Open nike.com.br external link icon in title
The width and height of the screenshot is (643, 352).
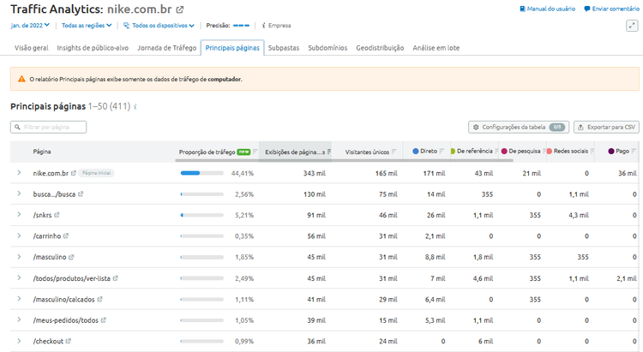(x=180, y=9)
